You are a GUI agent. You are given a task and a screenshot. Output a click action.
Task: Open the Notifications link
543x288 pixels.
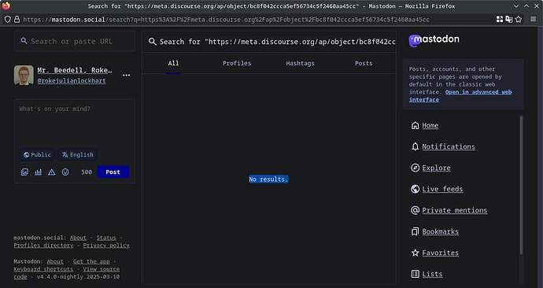[x=449, y=147]
